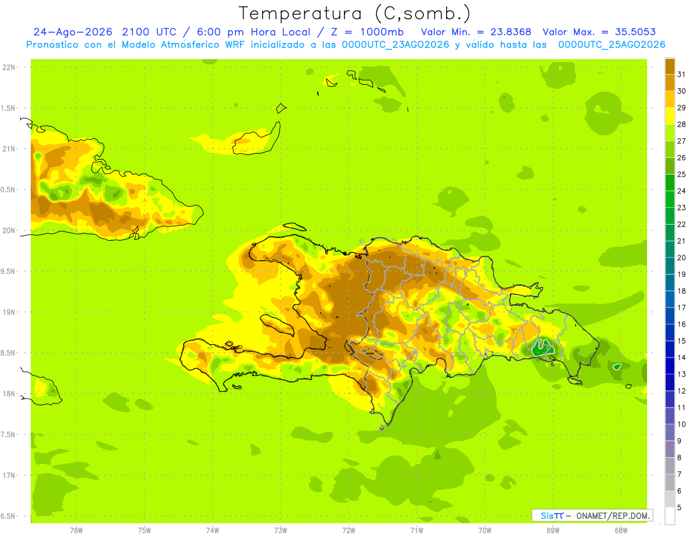Click the legend number "15" on colorbar

[x=681, y=341]
